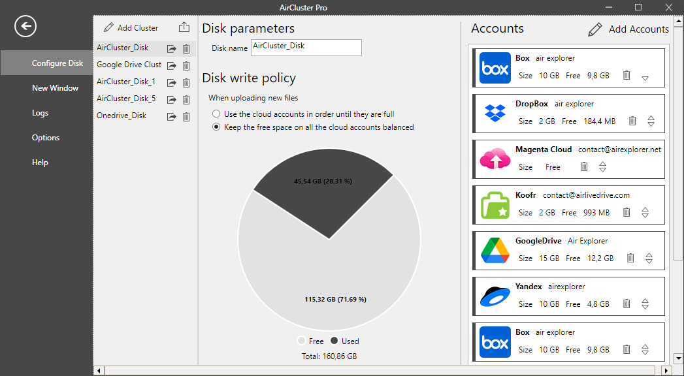Remove the DropBox account using its trash icon
The width and height of the screenshot is (684, 376).
632,121
